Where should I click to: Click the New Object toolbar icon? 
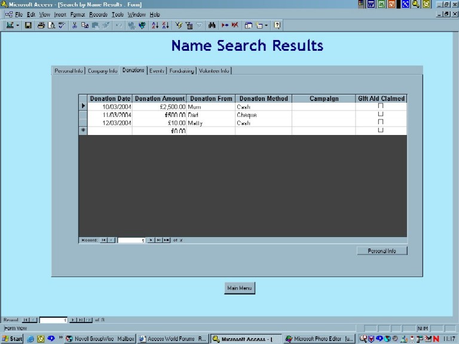[x=259, y=26]
